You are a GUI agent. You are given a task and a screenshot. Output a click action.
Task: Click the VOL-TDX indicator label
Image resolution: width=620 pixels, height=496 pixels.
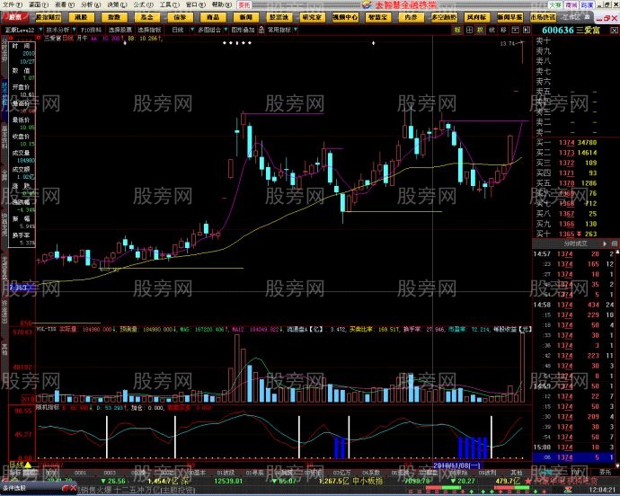click(47, 329)
